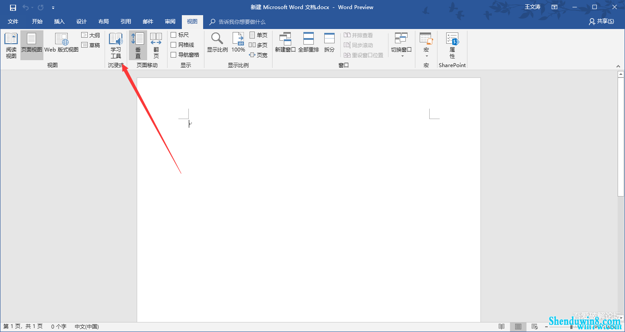Click scrollbar up arrow
This screenshot has height=332, width=625.
(621, 74)
